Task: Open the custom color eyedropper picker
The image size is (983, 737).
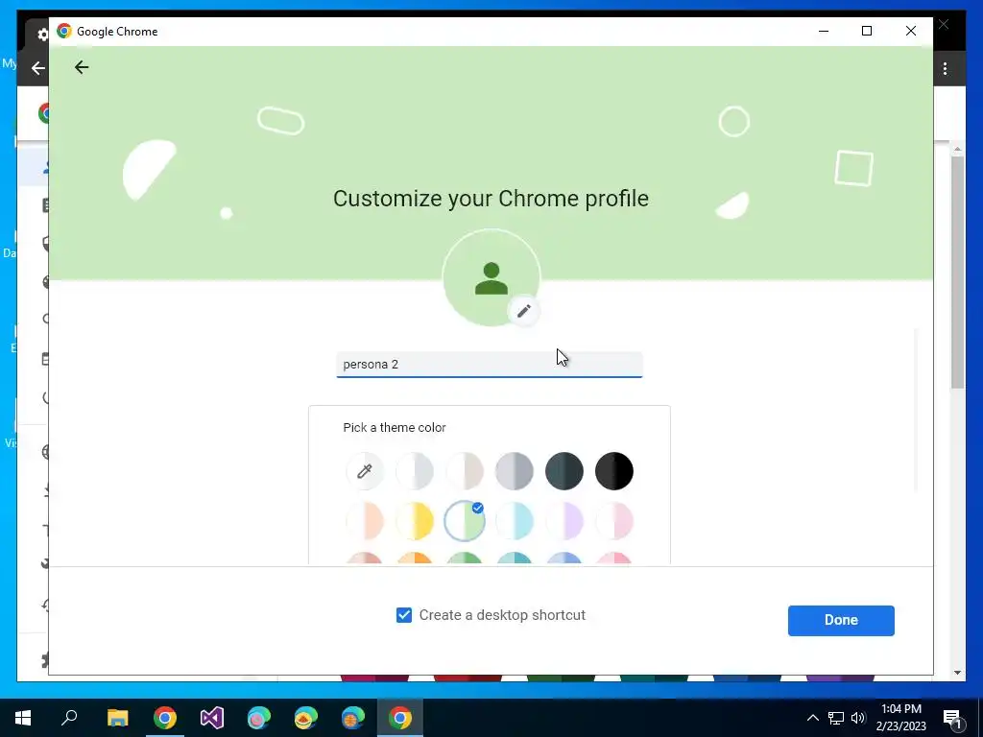Action: pyautogui.click(x=364, y=470)
